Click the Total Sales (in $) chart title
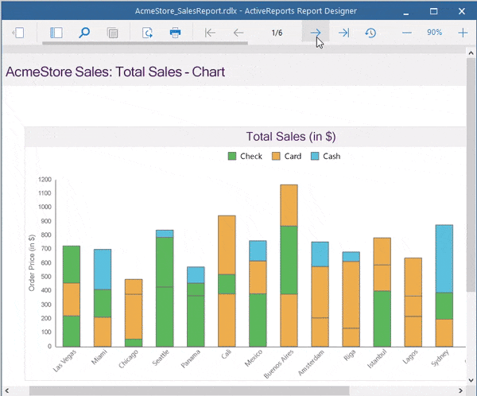This screenshot has width=477, height=396. coord(291,136)
